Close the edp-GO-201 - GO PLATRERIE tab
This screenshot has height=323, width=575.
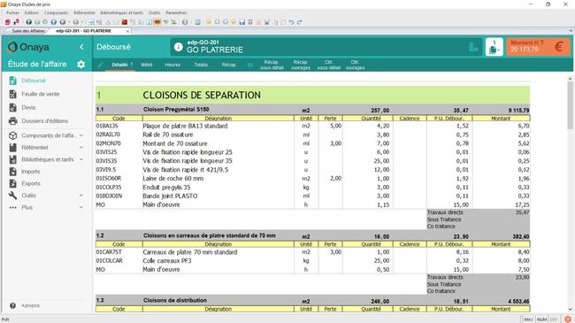coord(127,31)
